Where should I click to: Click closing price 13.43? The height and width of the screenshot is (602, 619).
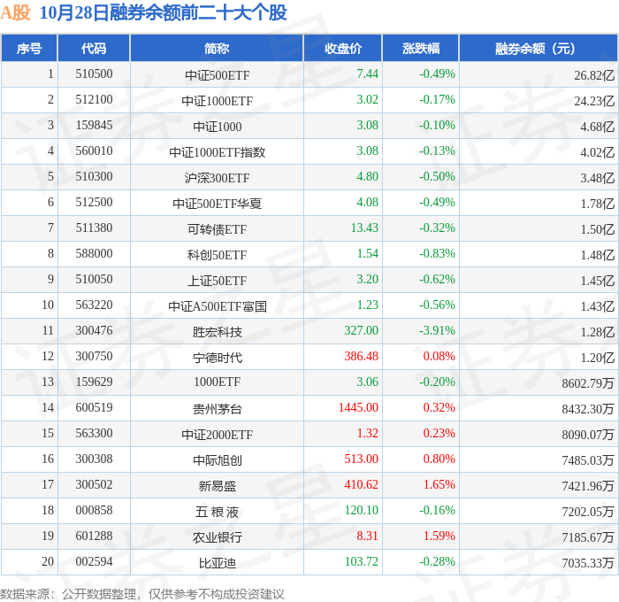(x=364, y=228)
